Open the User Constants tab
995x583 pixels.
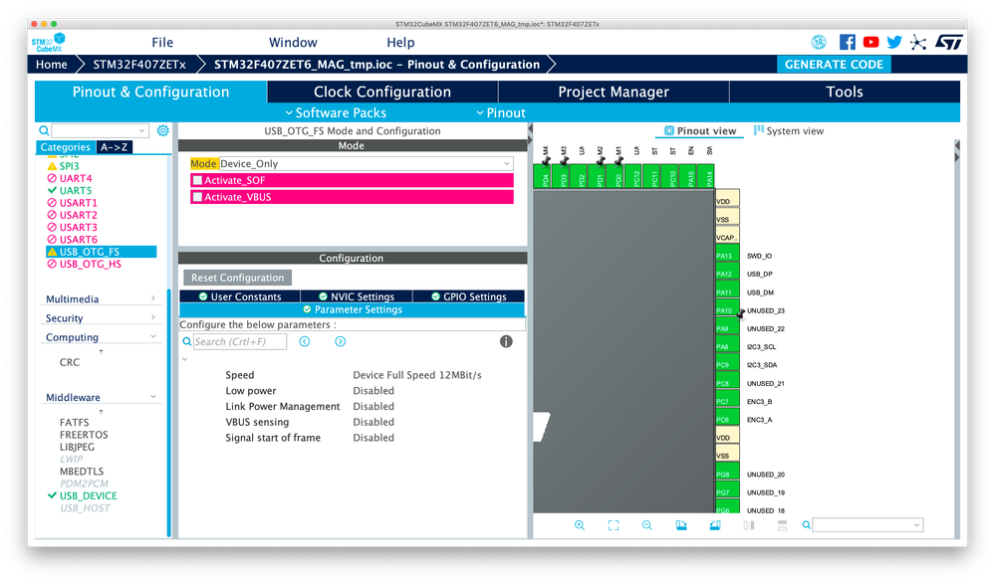[x=240, y=296]
